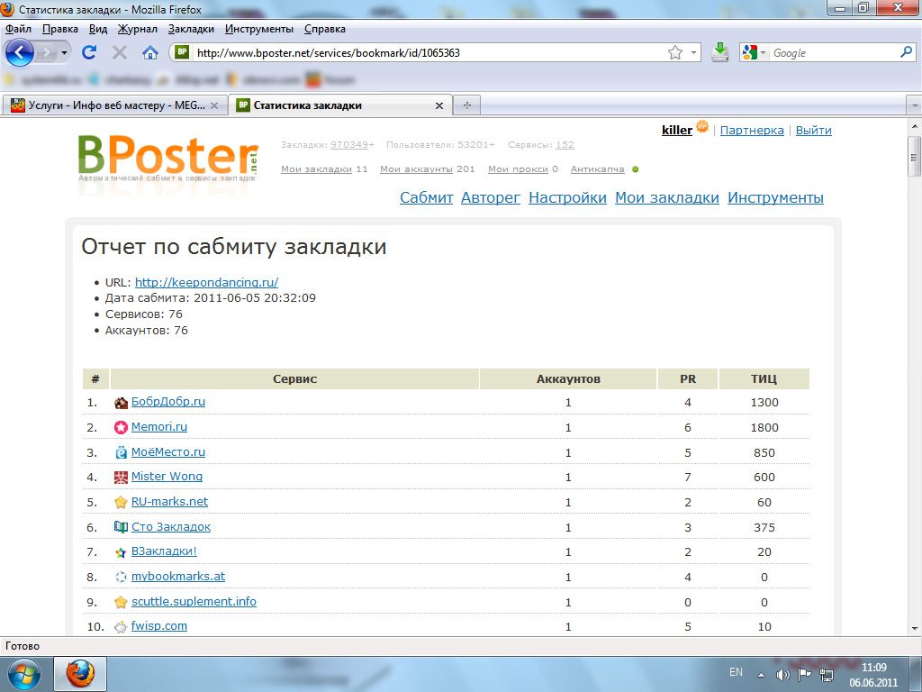
Task: Click the Антикапча link
Action: pyautogui.click(x=598, y=168)
